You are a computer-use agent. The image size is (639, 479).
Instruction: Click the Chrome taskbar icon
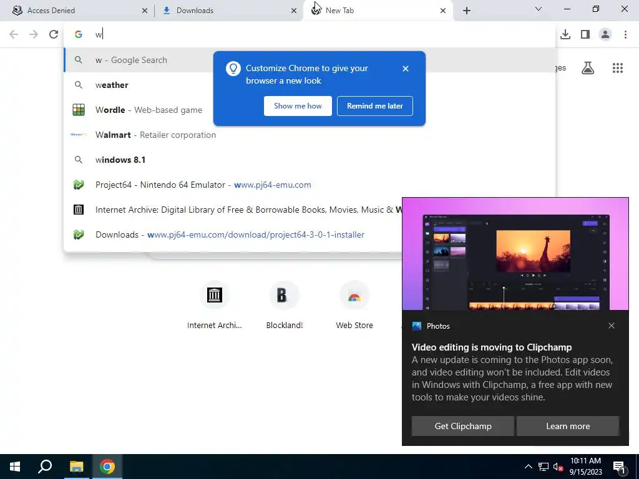point(107,467)
